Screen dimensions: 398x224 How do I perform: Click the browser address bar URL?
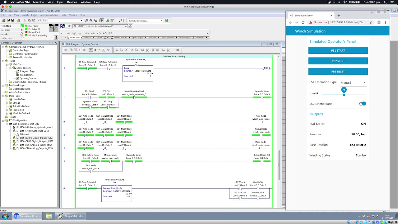pos(348,22)
